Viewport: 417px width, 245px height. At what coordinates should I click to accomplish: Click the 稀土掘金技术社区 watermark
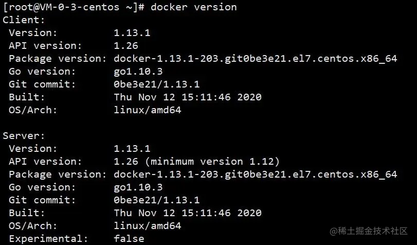pos(369,231)
